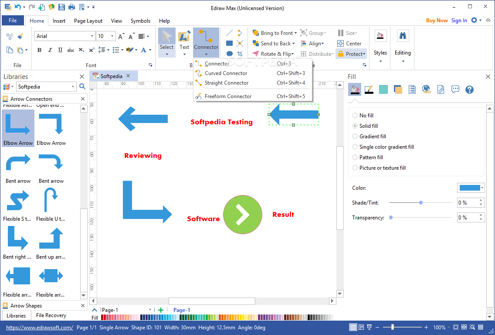Viewport: 495px width, 335px height.
Task: Open the Protect dropdown
Action: [x=351, y=54]
